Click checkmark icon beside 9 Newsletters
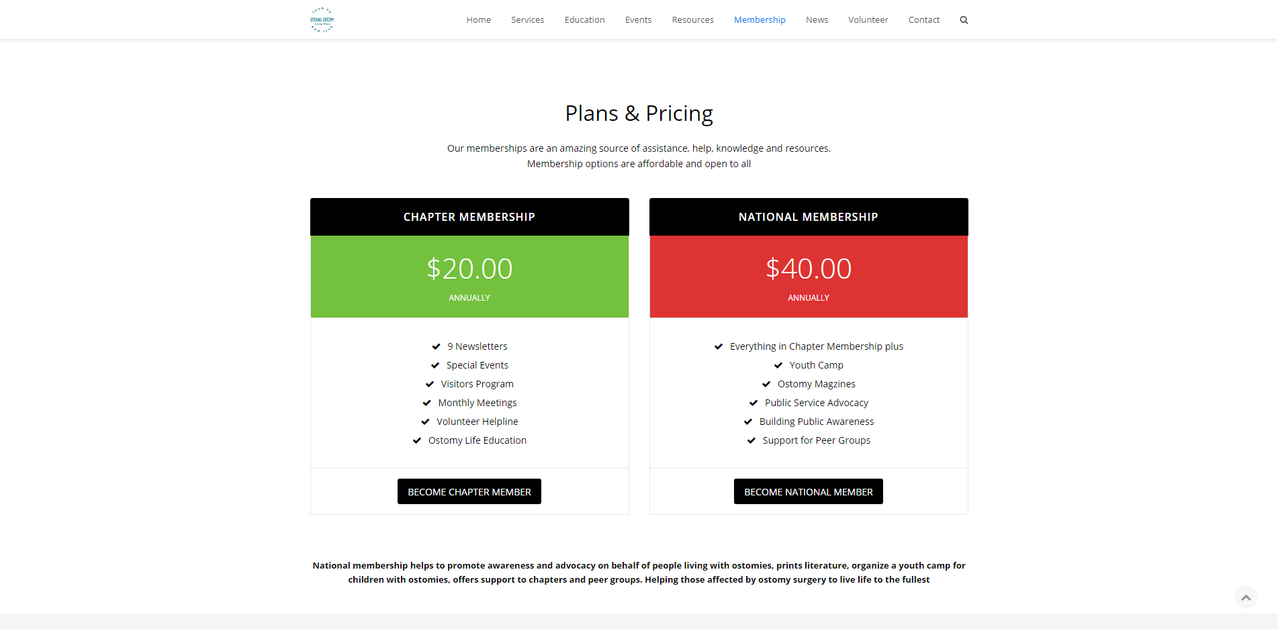This screenshot has width=1278, height=629. [436, 346]
